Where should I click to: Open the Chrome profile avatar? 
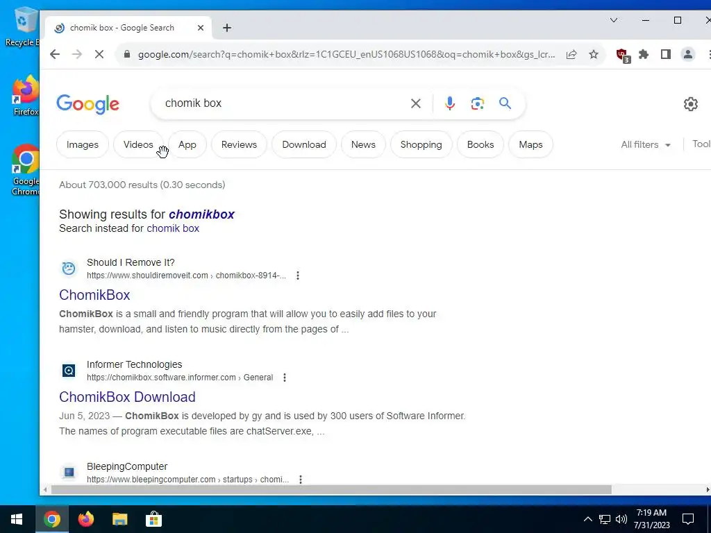[x=688, y=54]
